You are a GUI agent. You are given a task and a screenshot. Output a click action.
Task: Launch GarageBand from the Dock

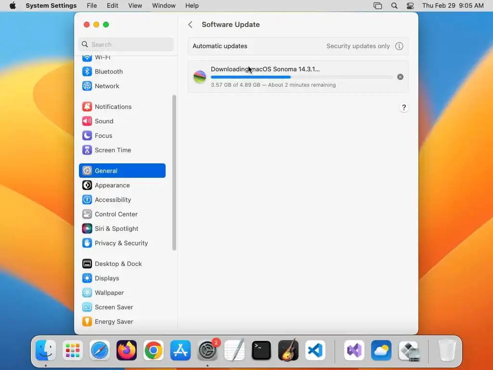[288, 350]
